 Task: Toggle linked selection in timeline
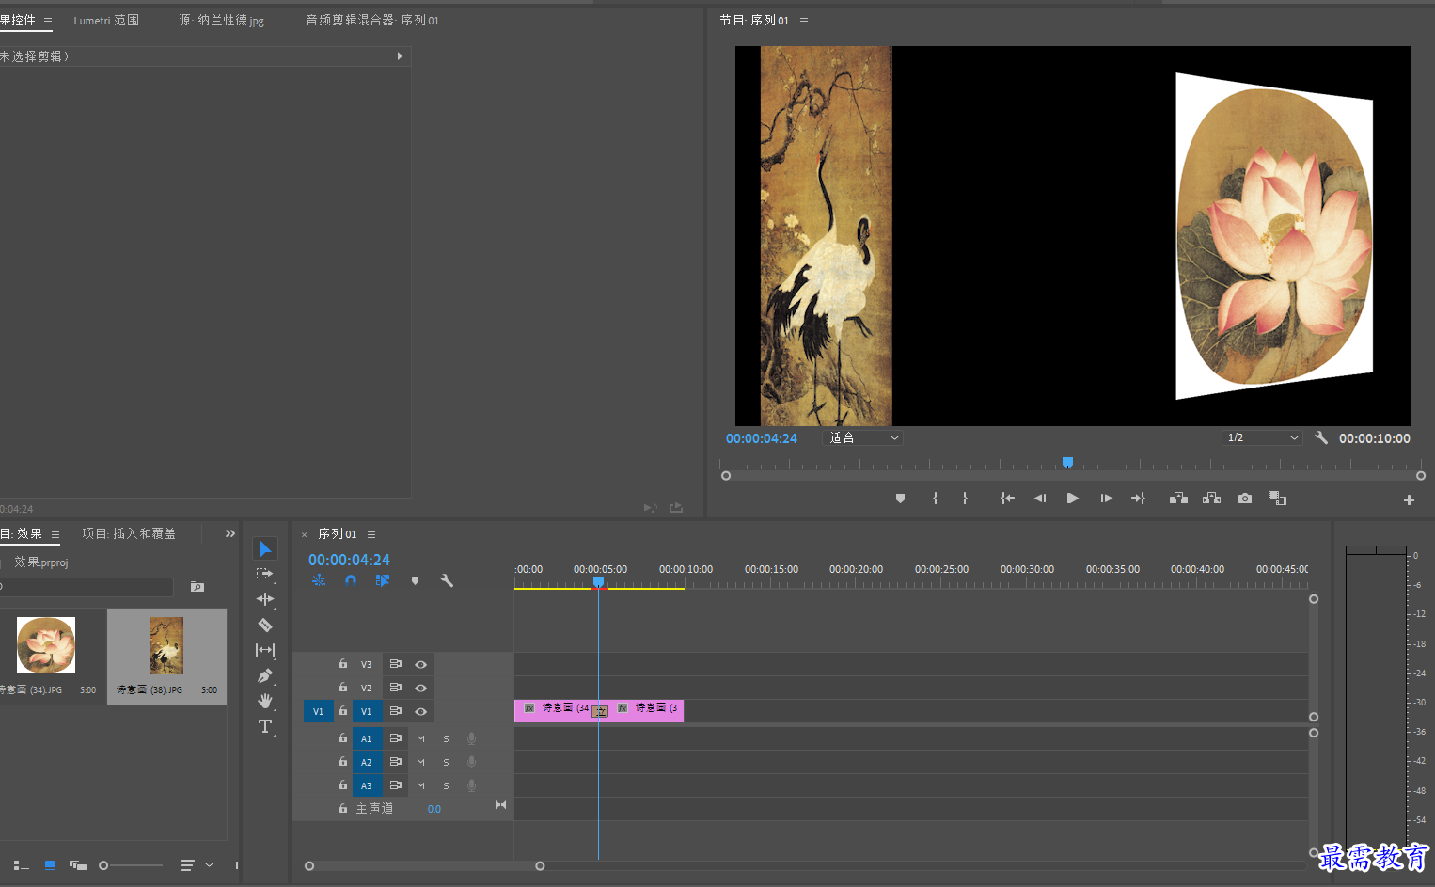pos(383,580)
